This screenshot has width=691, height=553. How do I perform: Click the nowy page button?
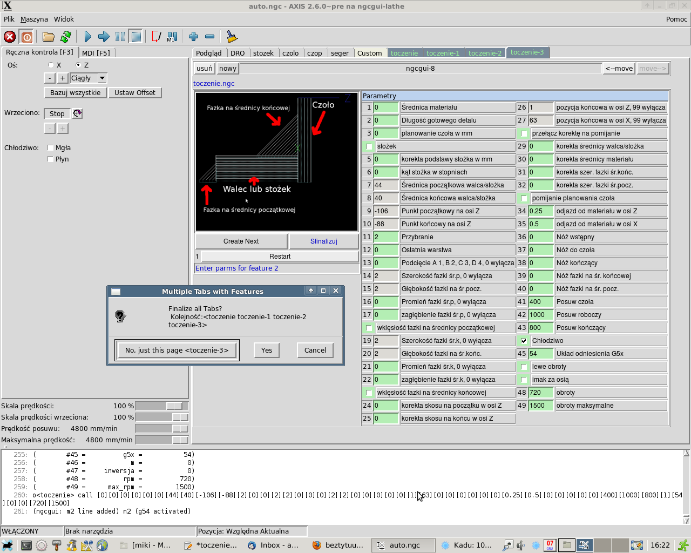click(228, 68)
